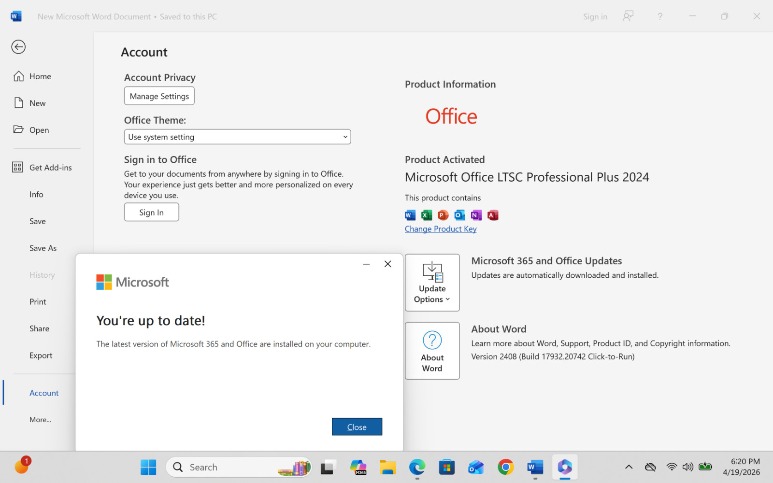Image resolution: width=773 pixels, height=483 pixels.
Task: Launch Microsoft 365 Copilot from the taskbar
Action: coord(358,467)
